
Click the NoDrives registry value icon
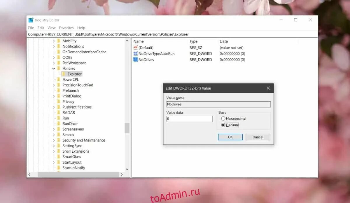pyautogui.click(x=135, y=59)
